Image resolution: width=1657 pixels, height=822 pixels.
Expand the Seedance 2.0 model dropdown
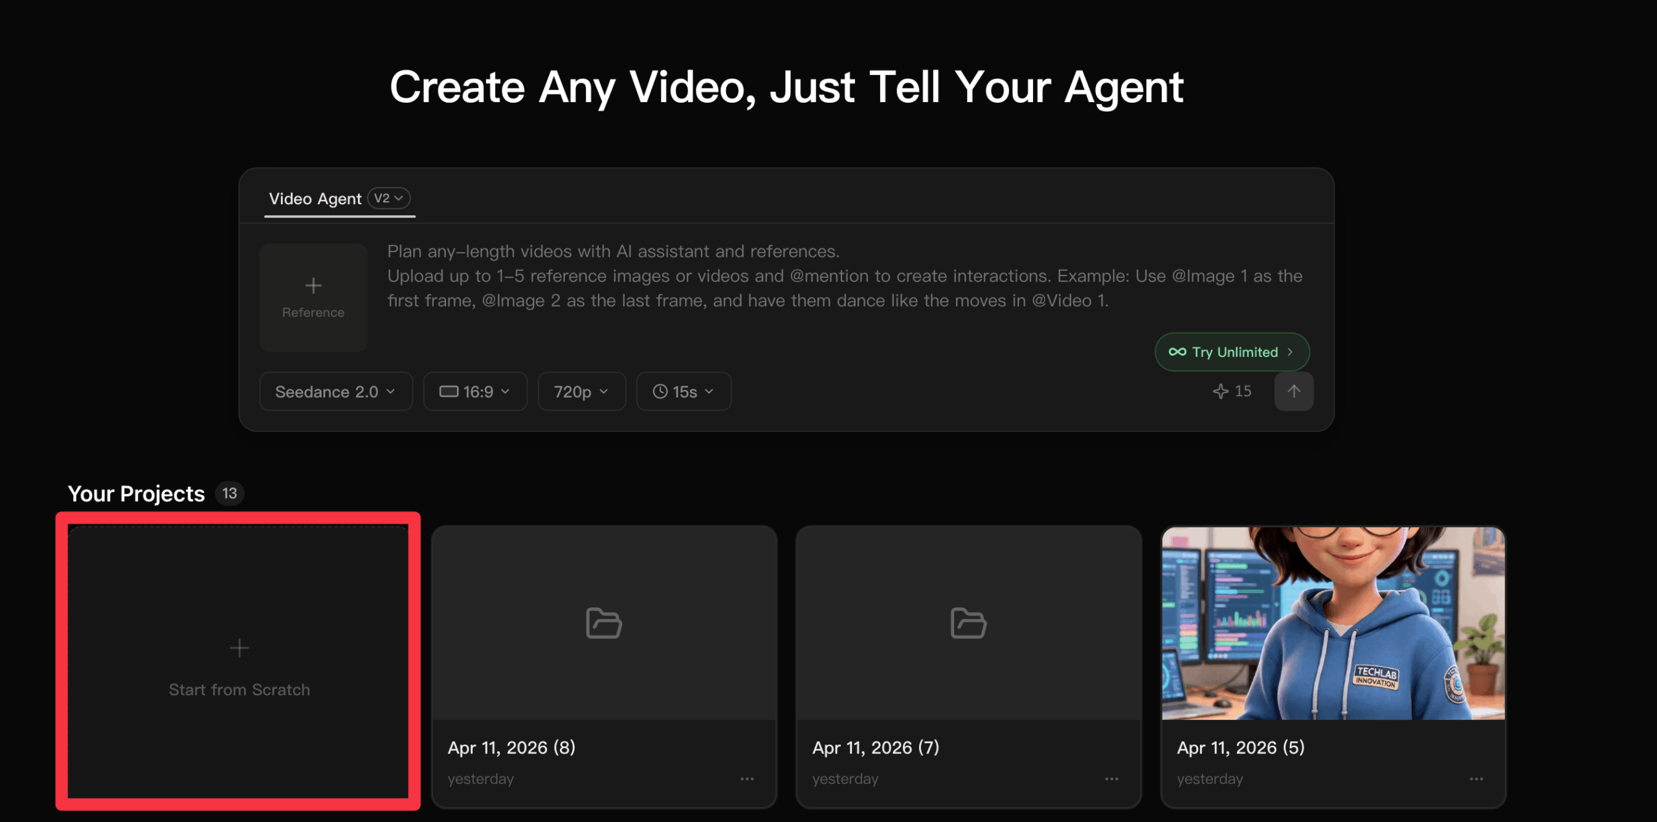pos(335,391)
